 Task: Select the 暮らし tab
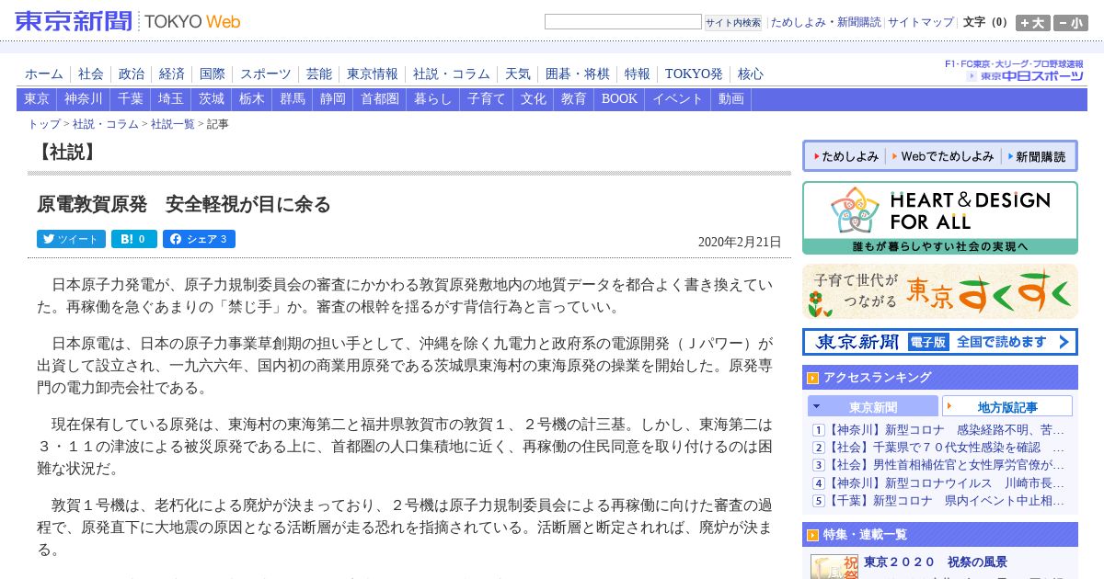click(433, 99)
